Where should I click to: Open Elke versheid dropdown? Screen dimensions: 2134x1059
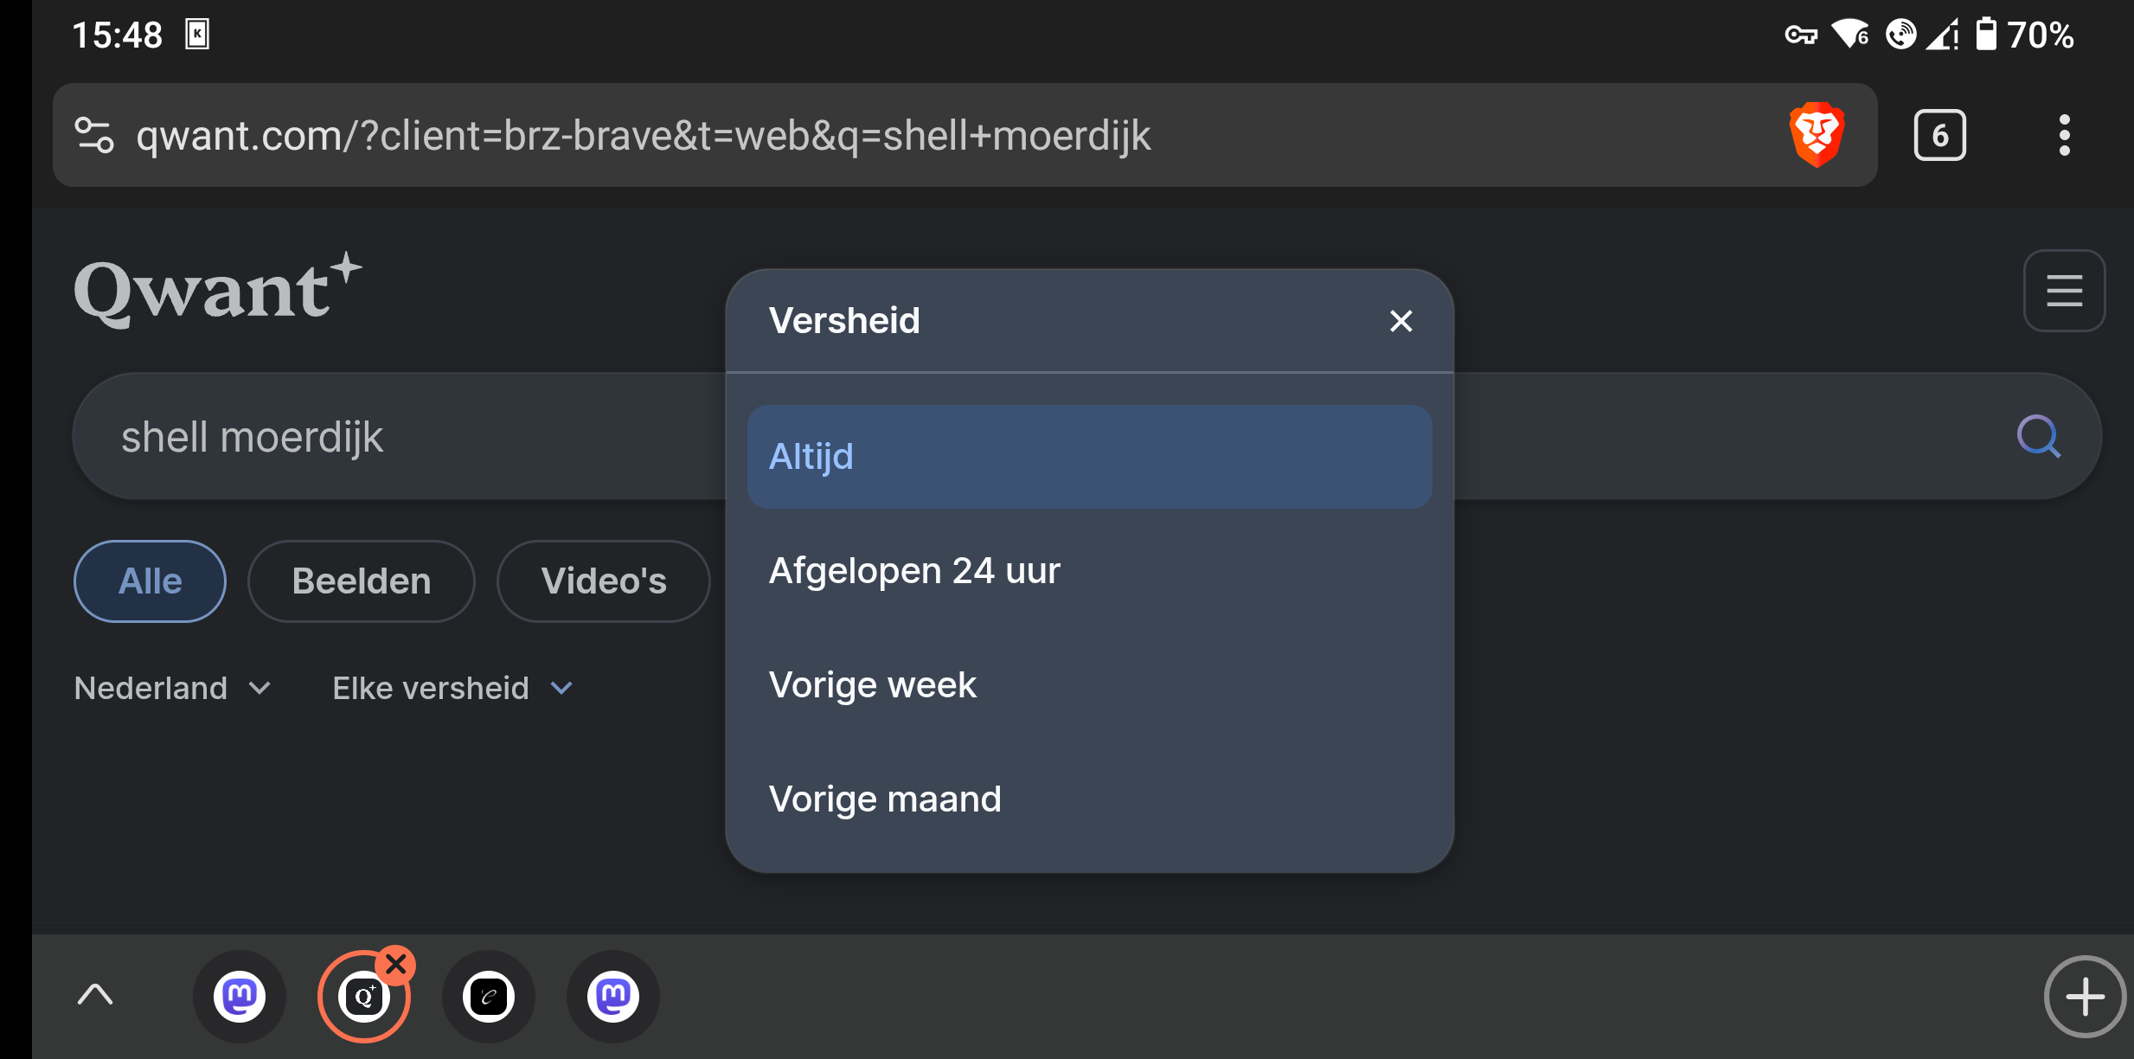[452, 689]
